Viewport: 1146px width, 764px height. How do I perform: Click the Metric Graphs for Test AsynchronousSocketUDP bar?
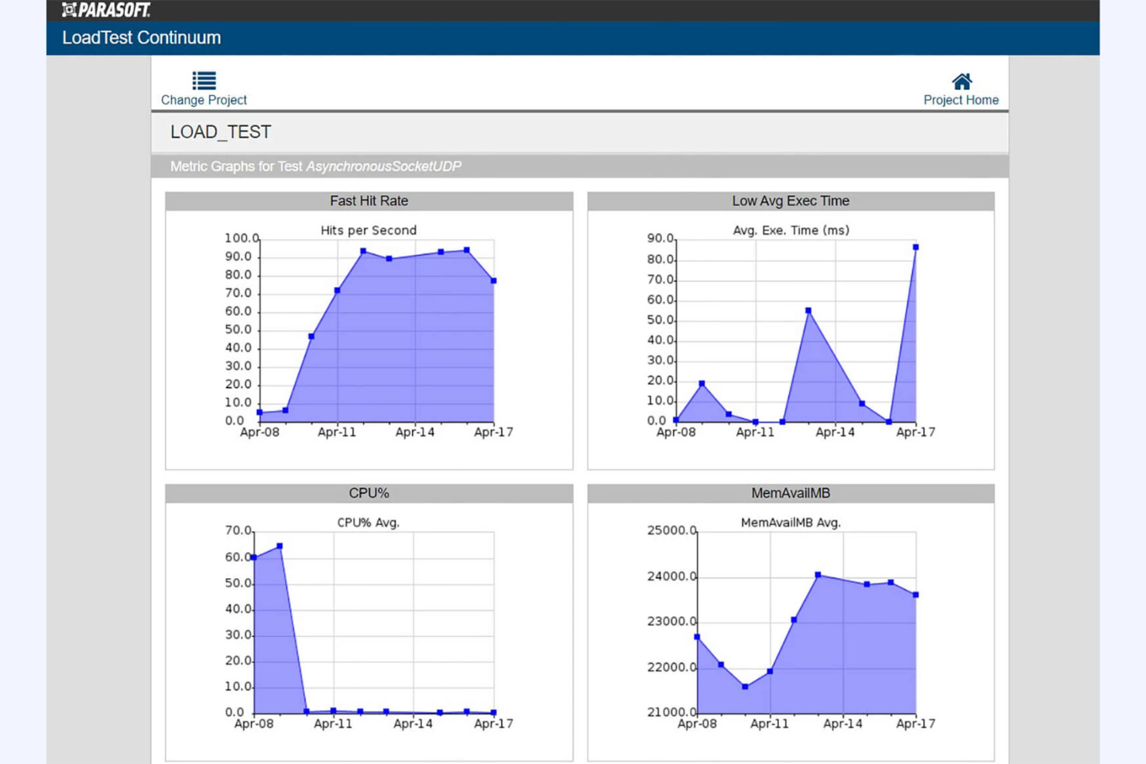click(314, 166)
